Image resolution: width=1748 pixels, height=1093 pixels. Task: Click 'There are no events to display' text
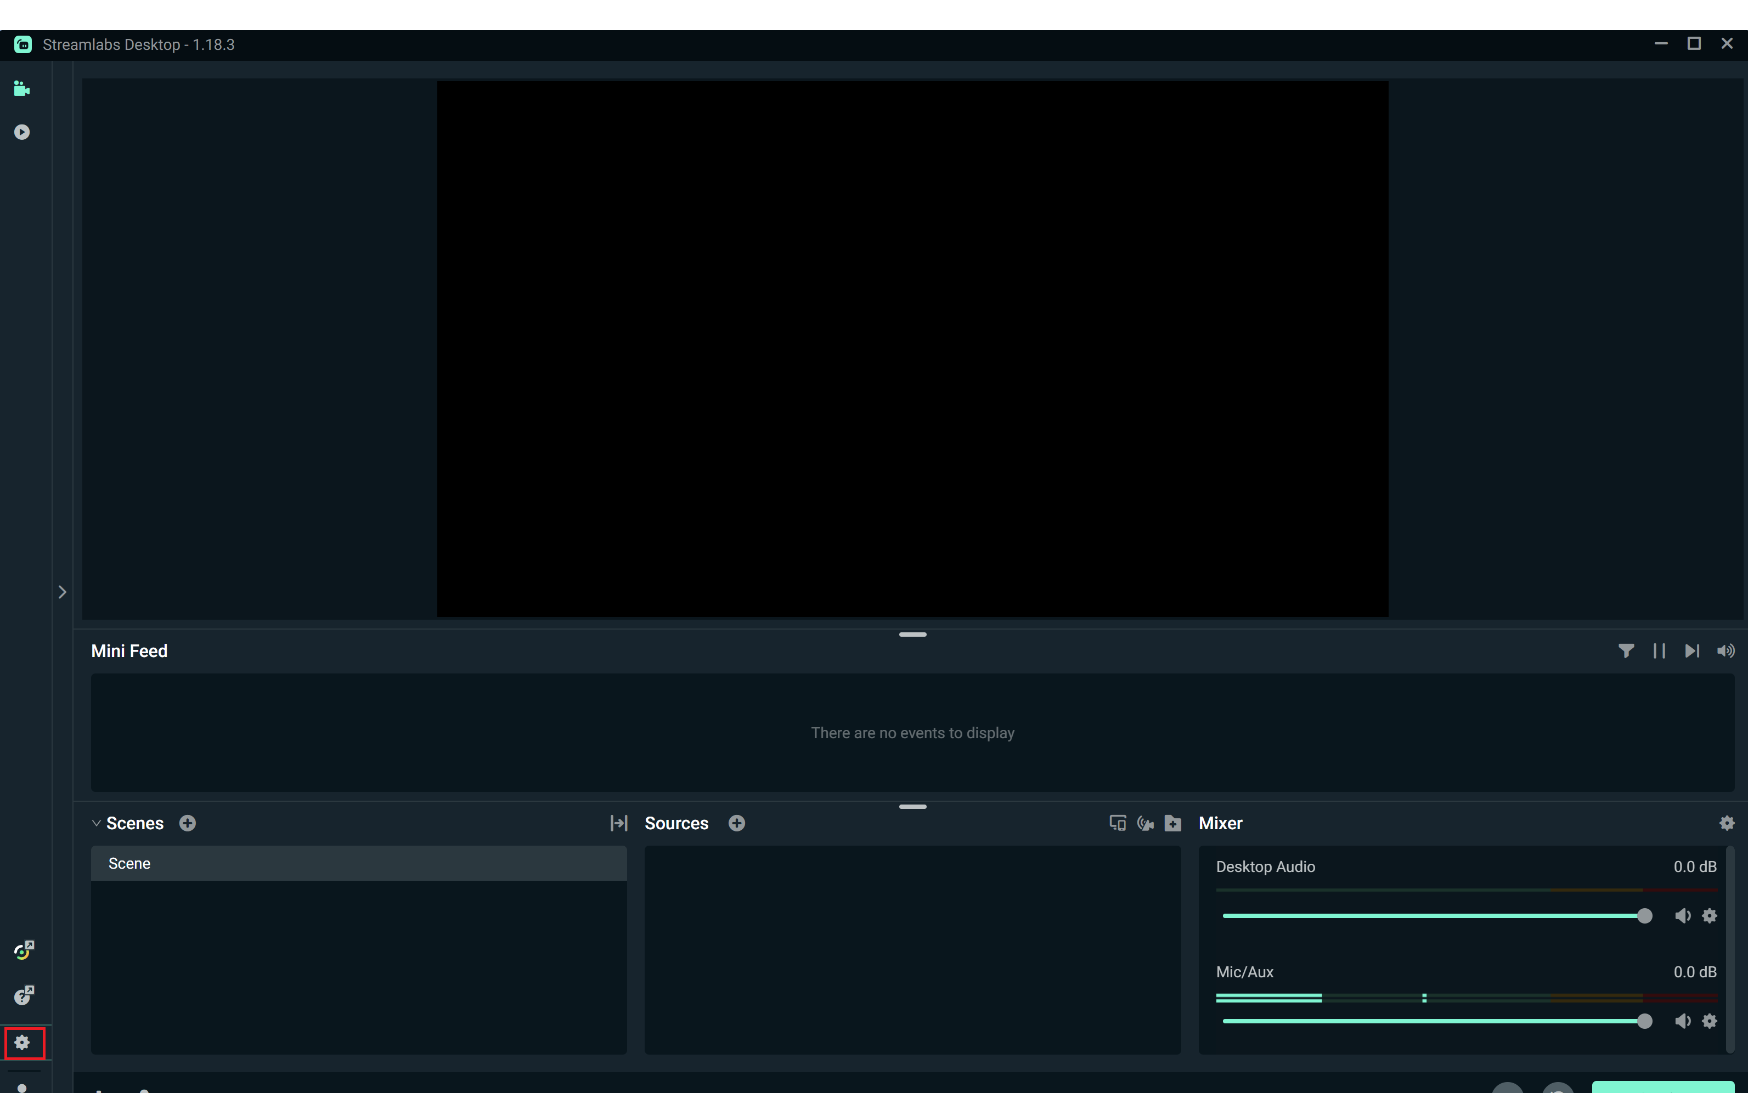pyautogui.click(x=913, y=733)
